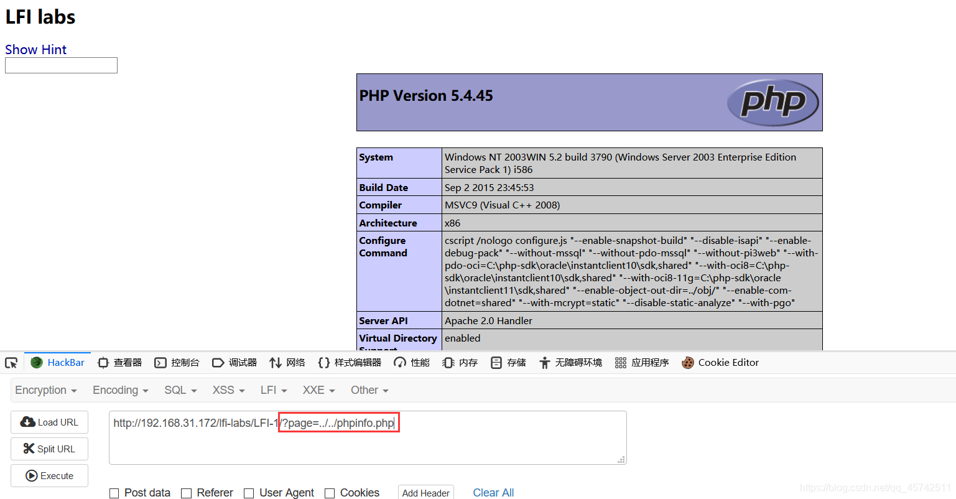The image size is (956, 499).
Task: Click the Build Date value Sep 2 2015
Action: tap(490, 187)
